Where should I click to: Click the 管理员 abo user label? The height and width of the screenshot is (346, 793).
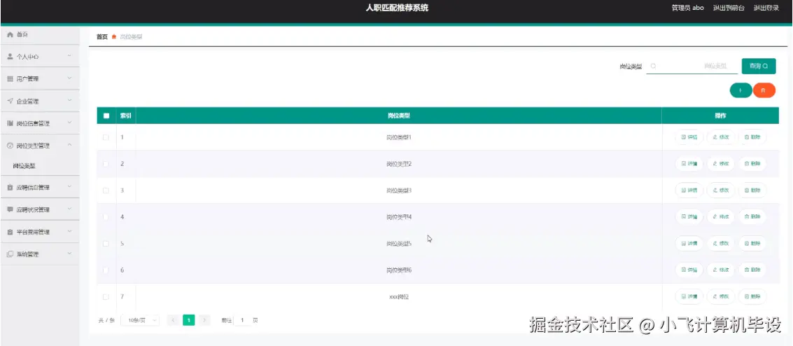(x=687, y=8)
